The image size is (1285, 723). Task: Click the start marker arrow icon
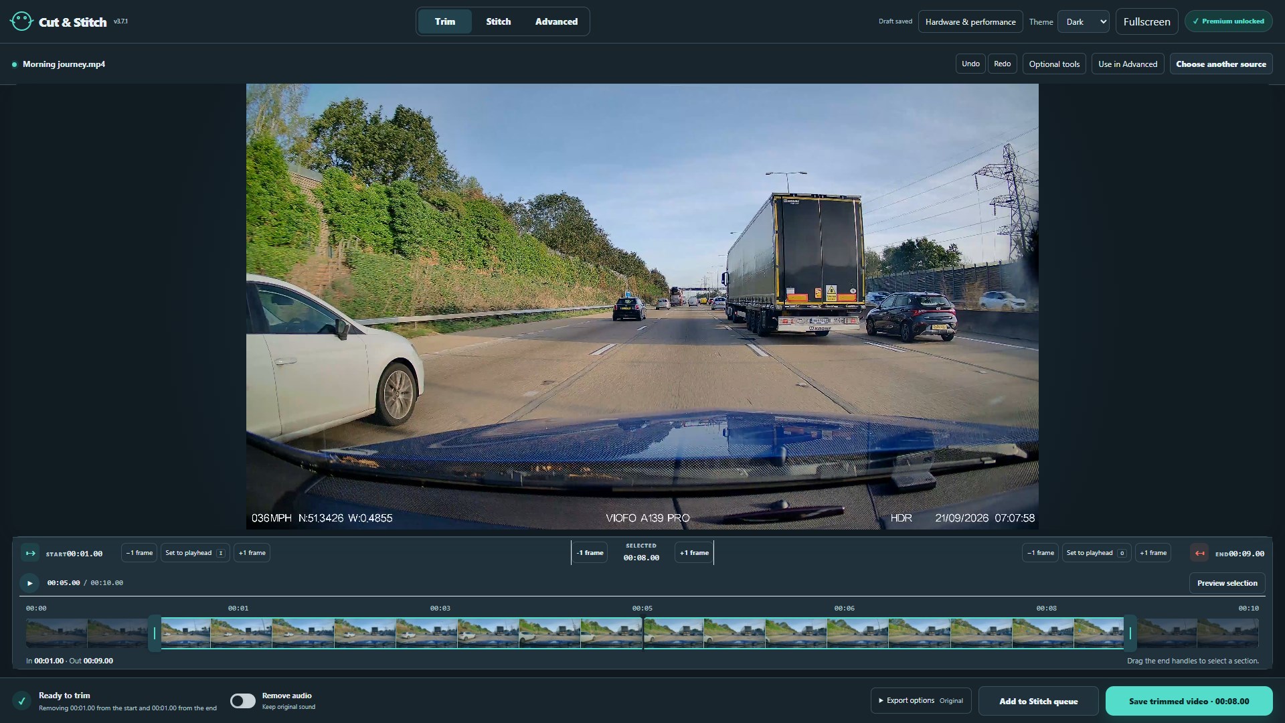30,553
